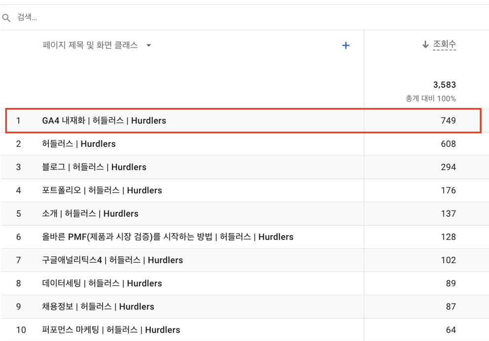The image size is (489, 341).
Task: Click the view count 89
Action: tap(451, 283)
